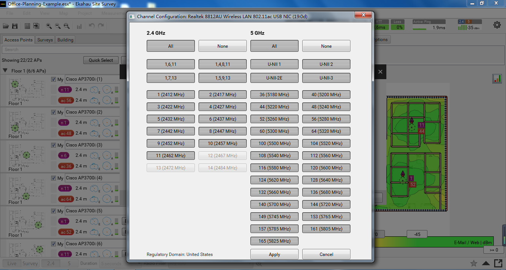The width and height of the screenshot is (506, 270).
Task: Choose the U-NII 1 channel preset
Action: tap(274, 64)
